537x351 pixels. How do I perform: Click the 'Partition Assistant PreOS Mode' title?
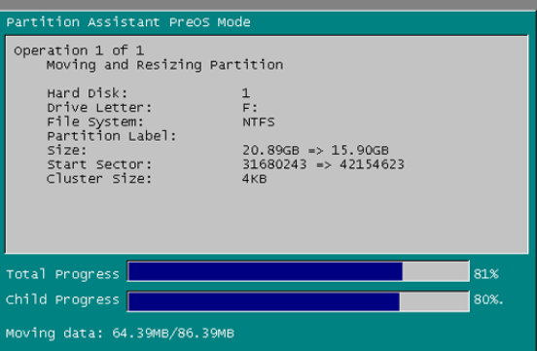(128, 22)
